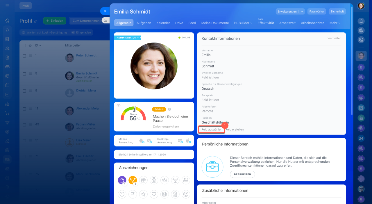The height and width of the screenshot is (204, 372).
Task: Select the beer mug award icon
Action: pyautogui.click(x=165, y=194)
